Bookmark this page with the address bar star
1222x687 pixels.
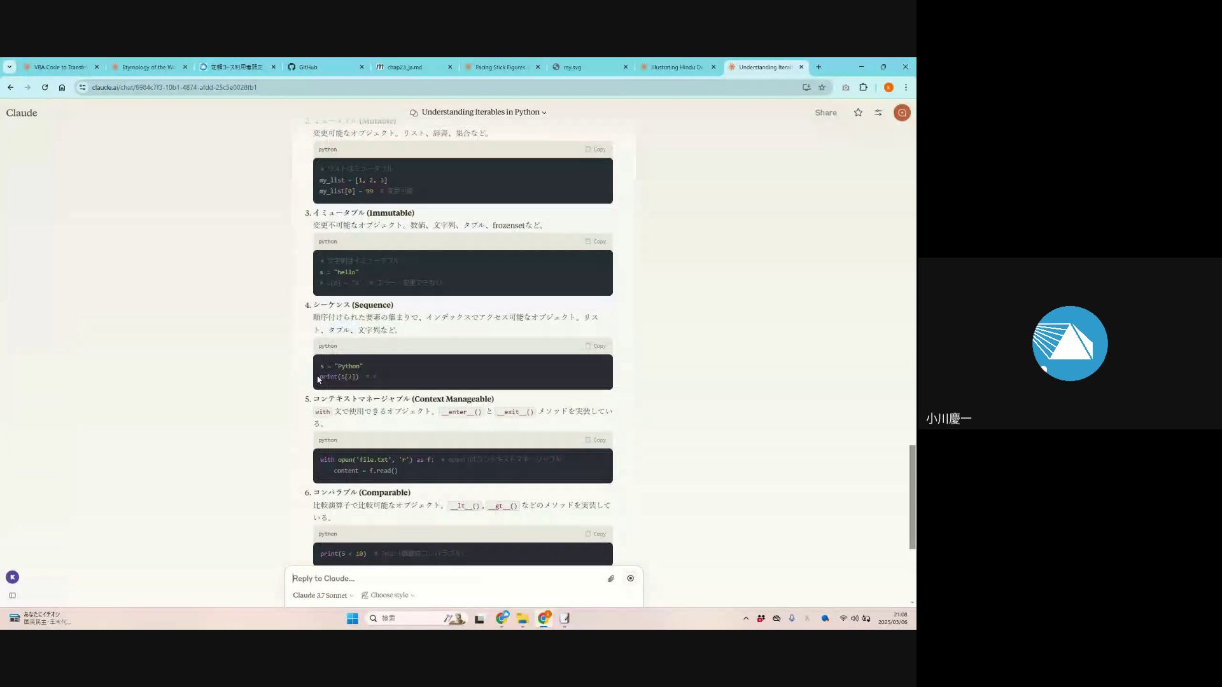click(822, 87)
